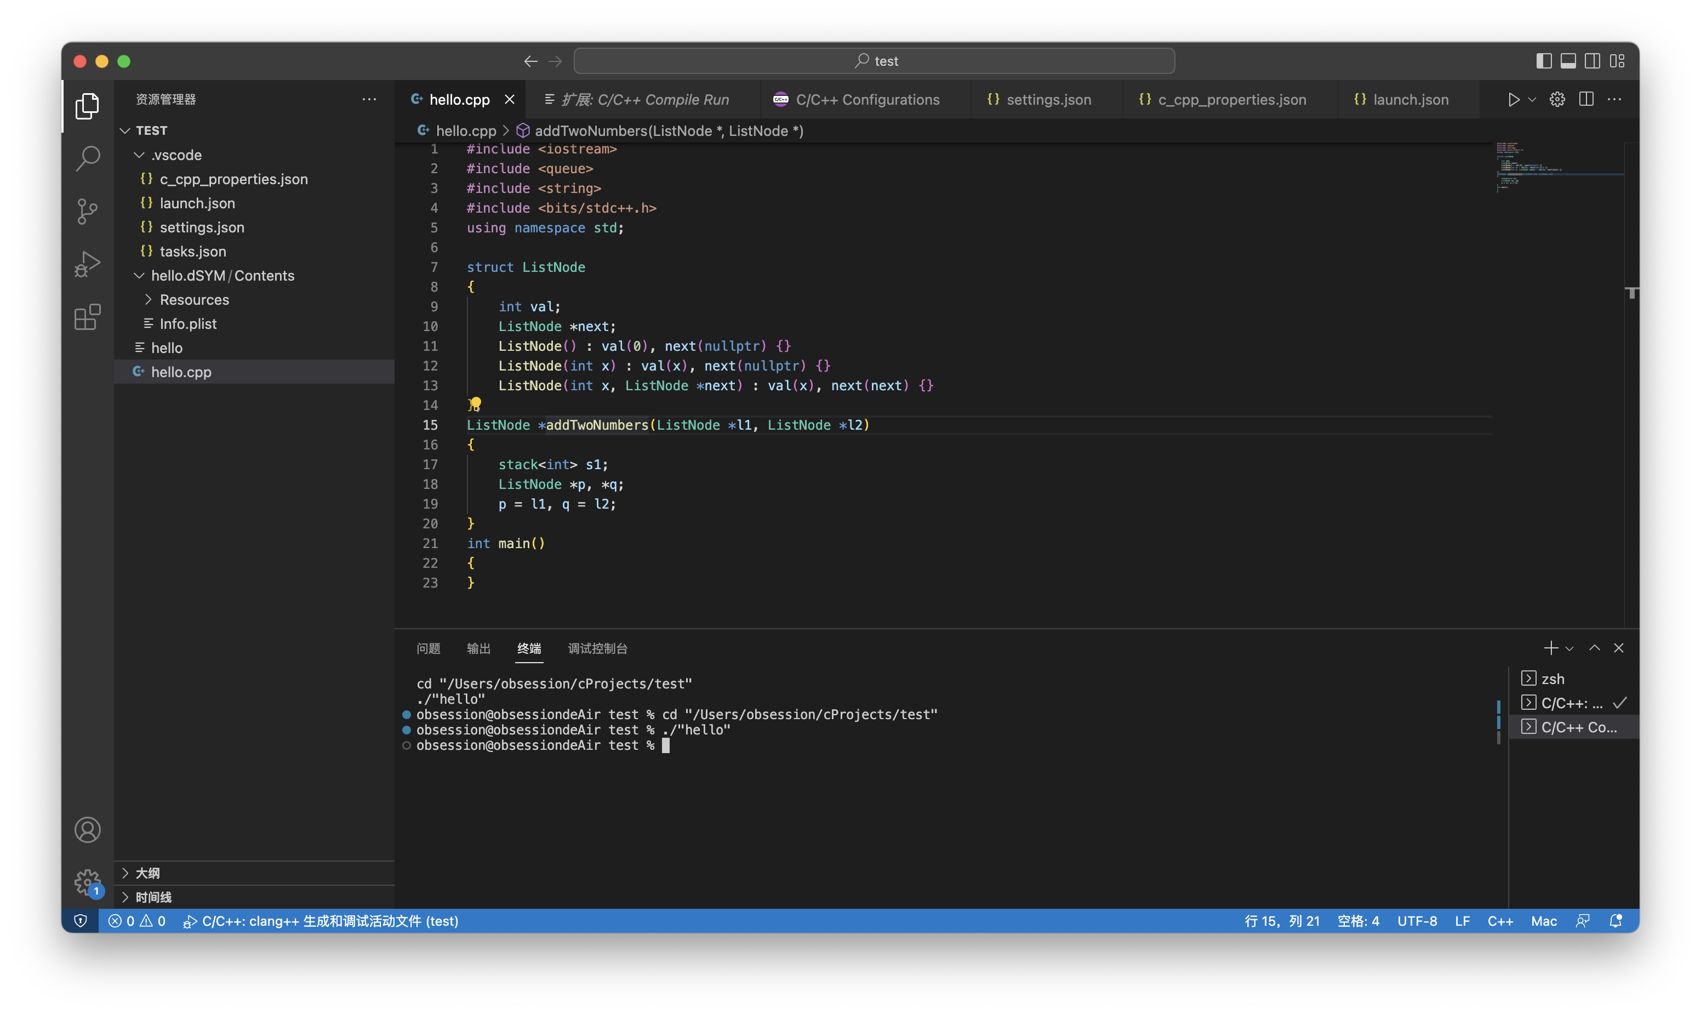Viewport: 1701px width, 1014px height.
Task: Split the editor to the right
Action: [x=1586, y=100]
